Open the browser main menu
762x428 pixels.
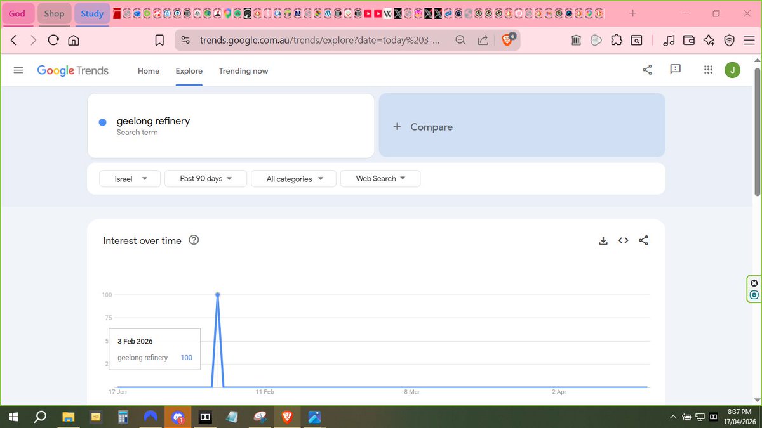click(x=749, y=40)
